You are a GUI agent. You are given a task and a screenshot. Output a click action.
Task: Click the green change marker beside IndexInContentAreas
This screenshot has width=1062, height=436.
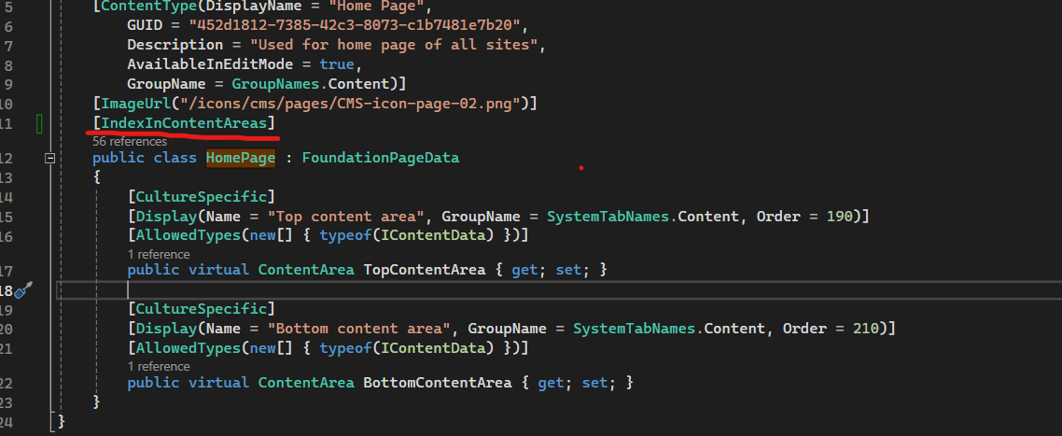click(40, 123)
